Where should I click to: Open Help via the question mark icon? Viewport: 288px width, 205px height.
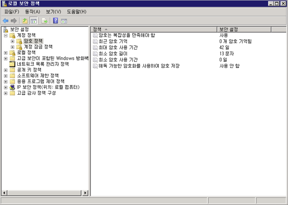click(x=56, y=21)
